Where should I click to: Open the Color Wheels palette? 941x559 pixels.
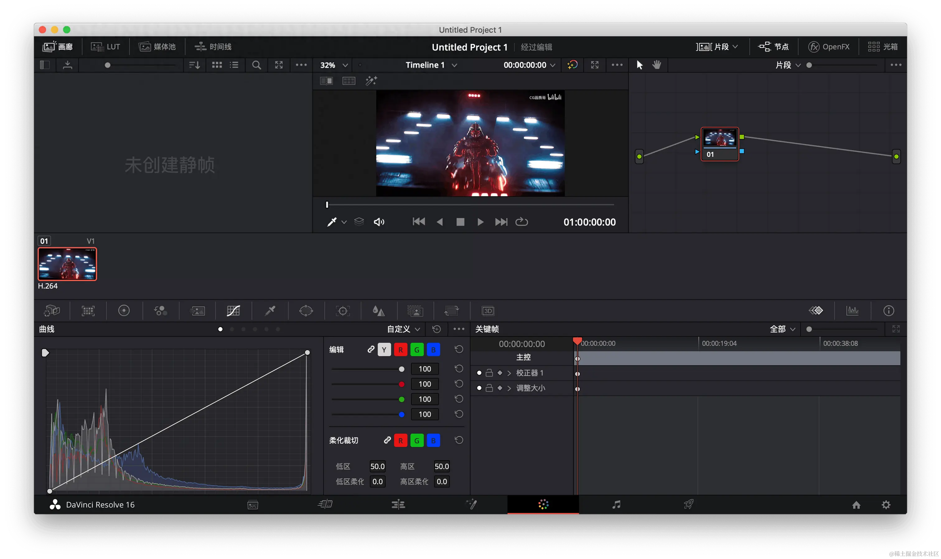coord(124,311)
